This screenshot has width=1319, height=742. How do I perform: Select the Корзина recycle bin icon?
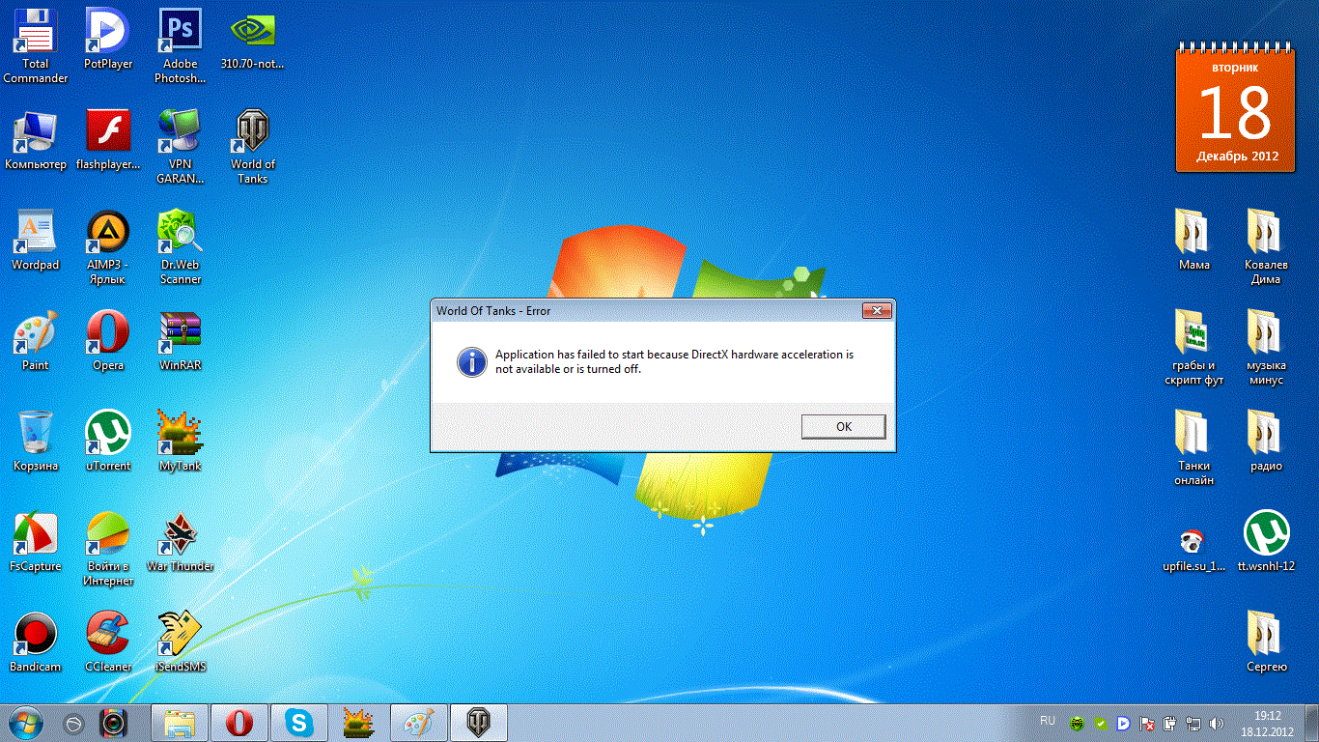point(36,441)
